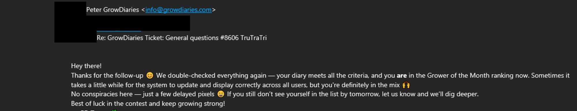This screenshot has width=577, height=111.
Task: Click 'Thanks for the follow-up' text
Action: pyautogui.click(x=107, y=76)
